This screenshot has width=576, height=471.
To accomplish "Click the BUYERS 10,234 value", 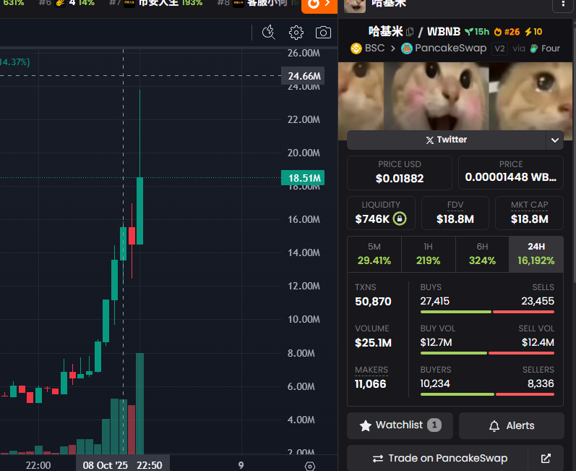I will 435,383.
